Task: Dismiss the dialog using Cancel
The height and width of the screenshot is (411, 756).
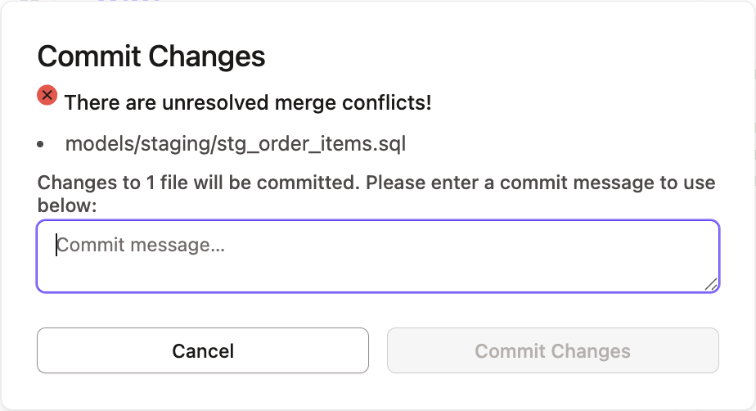Action: 203,351
